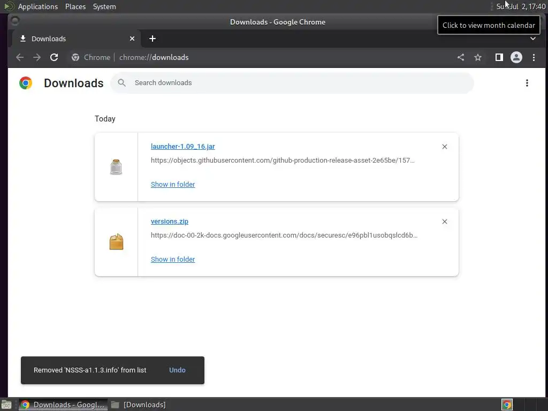The height and width of the screenshot is (411, 548).
Task: Select the Downloads browser tab
Action: click(76, 39)
